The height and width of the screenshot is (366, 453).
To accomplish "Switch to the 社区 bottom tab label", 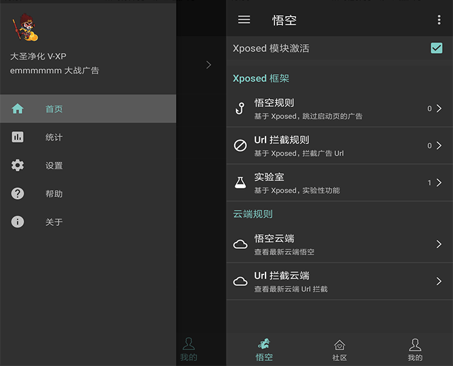I will (x=340, y=358).
